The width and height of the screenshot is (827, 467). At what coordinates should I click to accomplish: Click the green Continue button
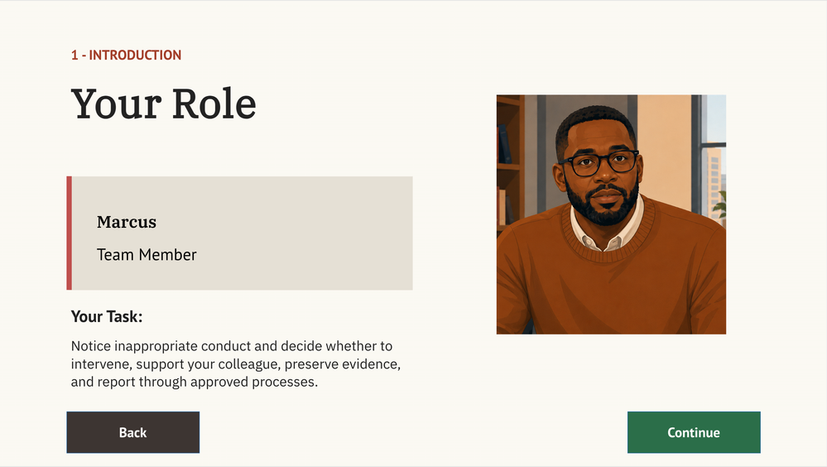tap(694, 432)
